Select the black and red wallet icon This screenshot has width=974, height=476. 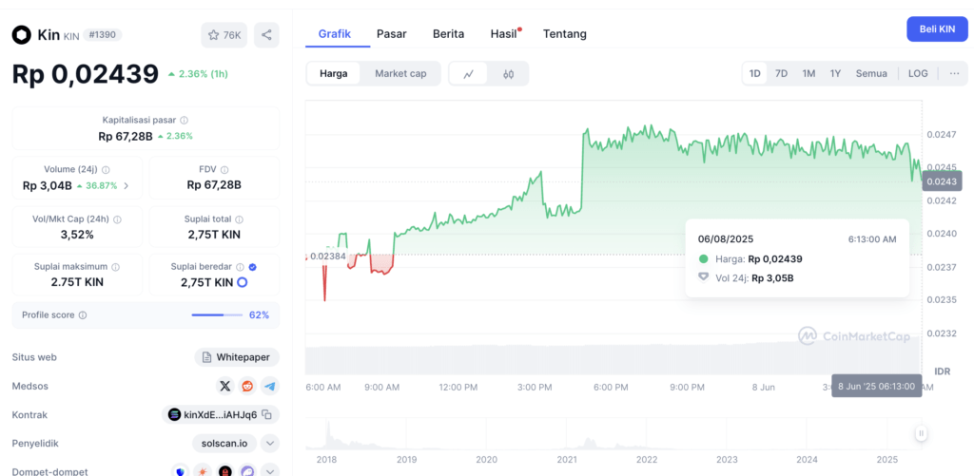click(224, 471)
